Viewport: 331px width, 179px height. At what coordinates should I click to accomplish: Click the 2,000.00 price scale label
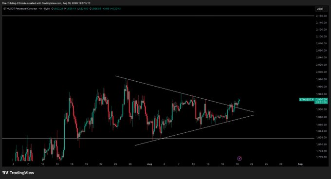pos(321,72)
